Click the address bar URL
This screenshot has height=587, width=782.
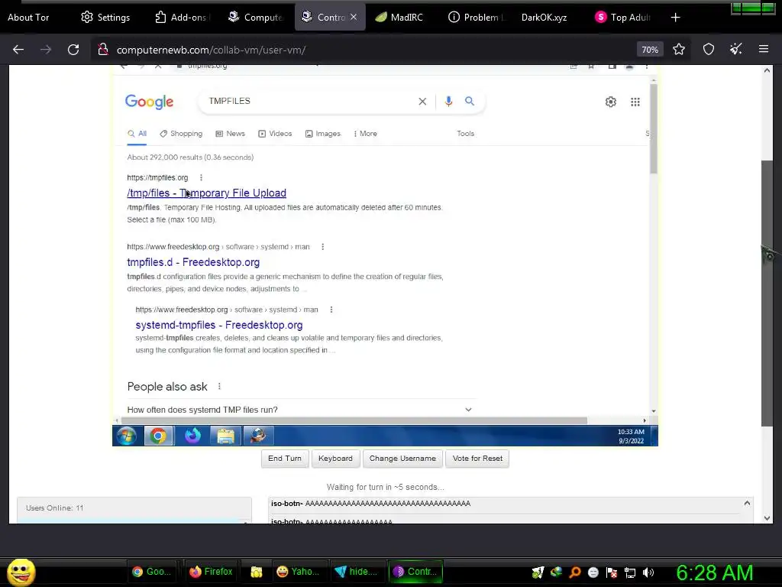point(211,50)
